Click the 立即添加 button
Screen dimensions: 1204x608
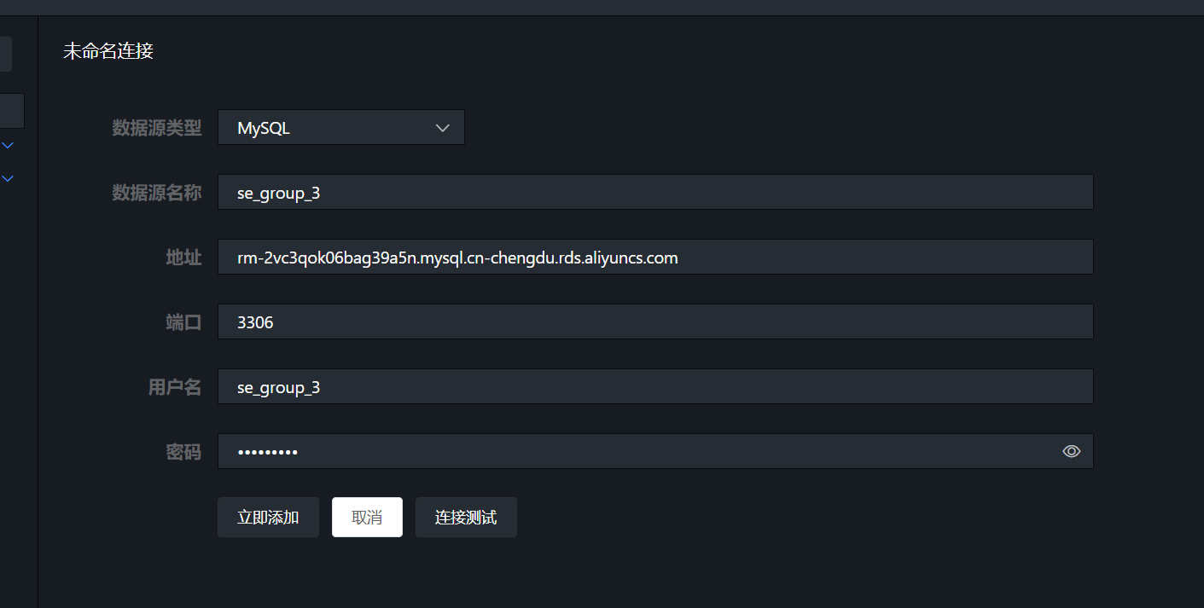click(x=268, y=518)
